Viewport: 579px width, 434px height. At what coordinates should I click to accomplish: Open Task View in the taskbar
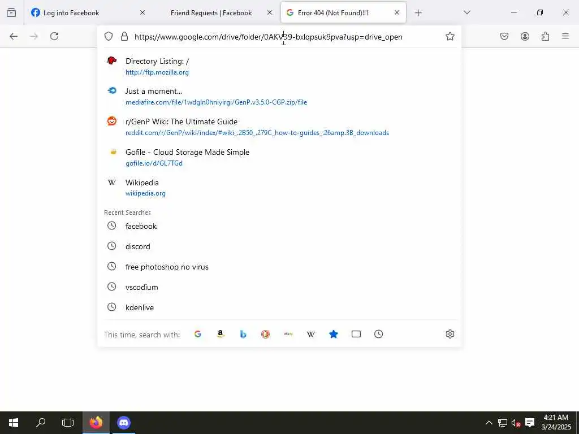coord(68,423)
